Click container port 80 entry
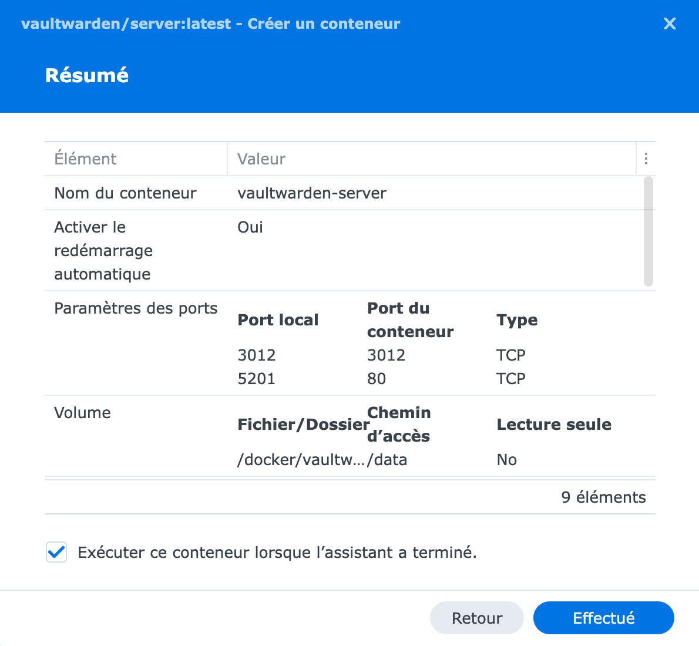 (377, 379)
